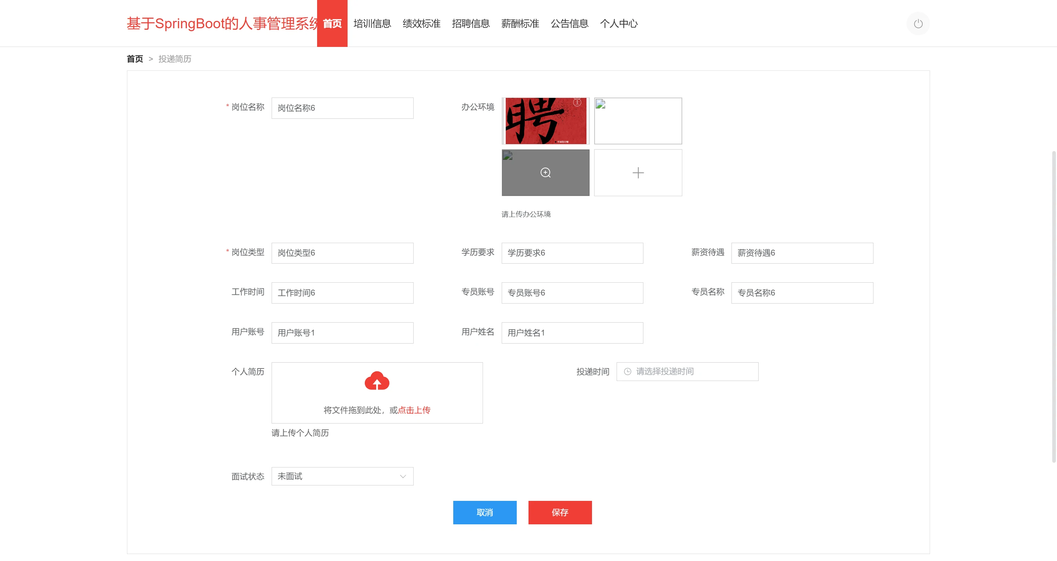Click the 岗位名称 input field
Viewport: 1057px width, 561px height.
[342, 108]
